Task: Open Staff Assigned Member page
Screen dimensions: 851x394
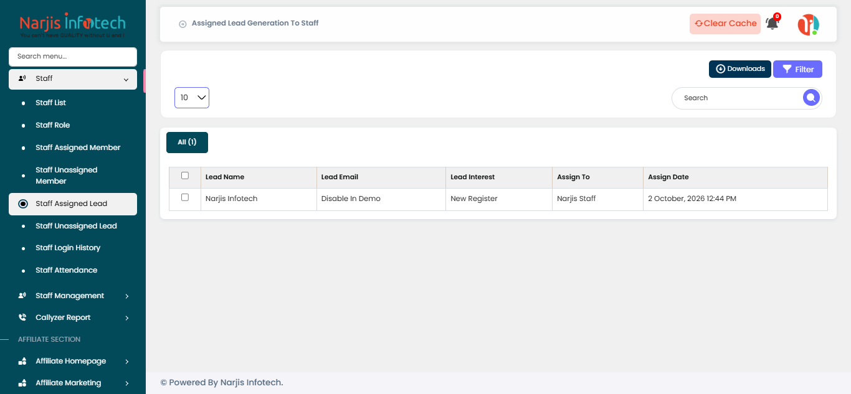Action: point(78,148)
